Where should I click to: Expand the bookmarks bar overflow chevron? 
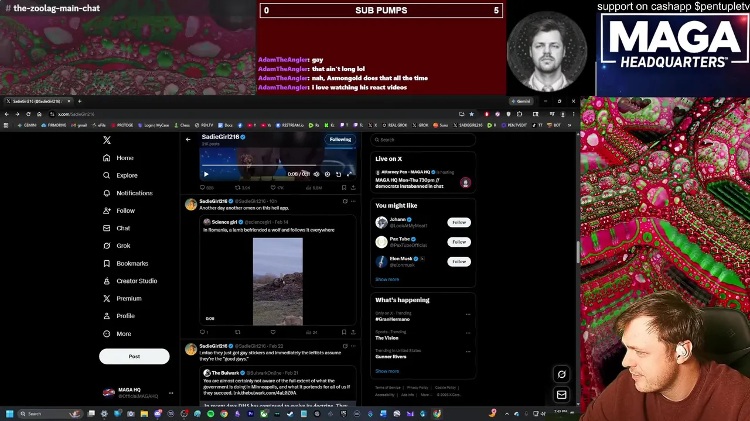pyautogui.click(x=569, y=125)
